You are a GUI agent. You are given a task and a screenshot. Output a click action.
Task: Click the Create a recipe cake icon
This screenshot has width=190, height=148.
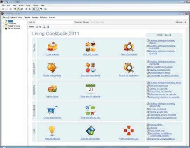[52, 46]
